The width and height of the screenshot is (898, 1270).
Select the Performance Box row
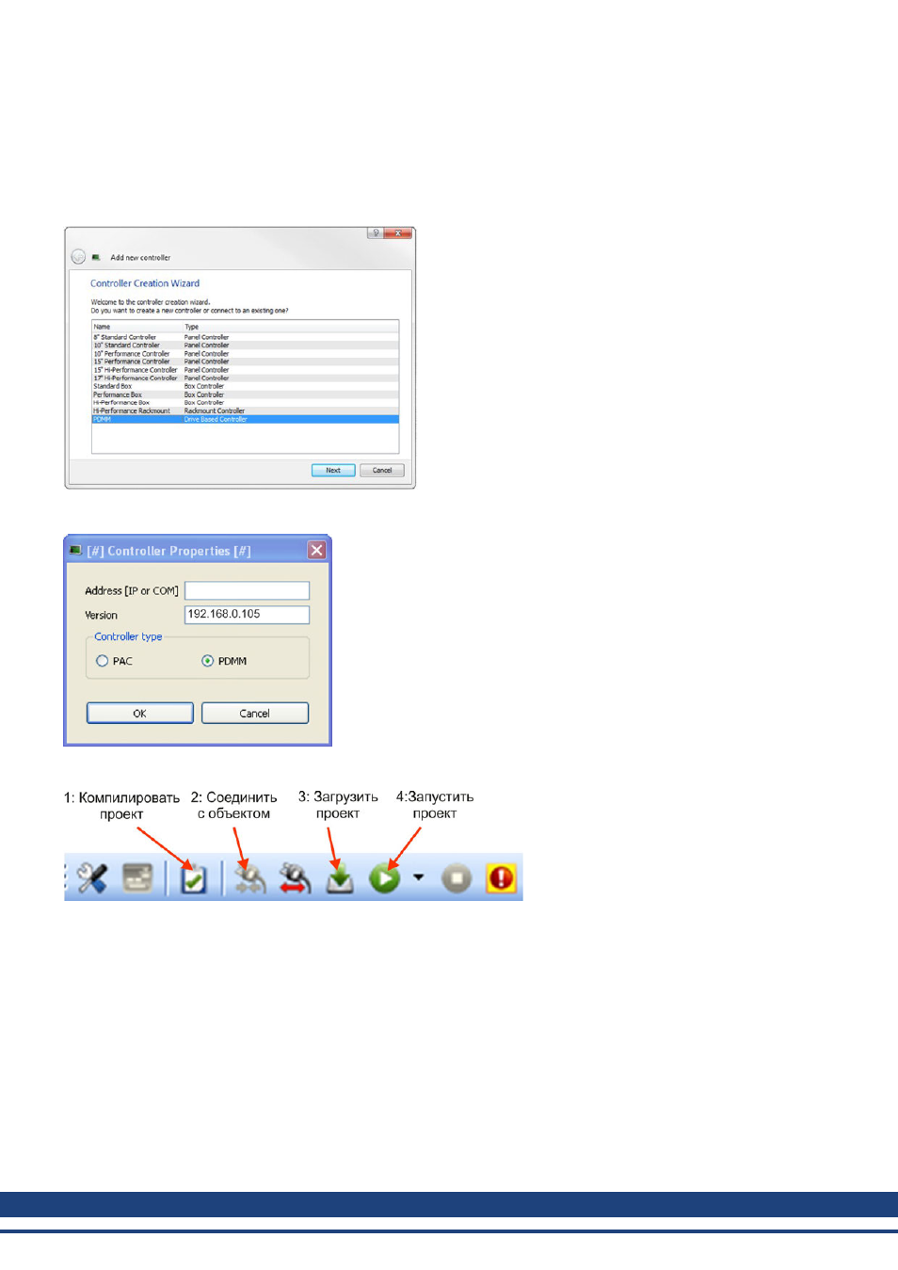click(x=245, y=394)
